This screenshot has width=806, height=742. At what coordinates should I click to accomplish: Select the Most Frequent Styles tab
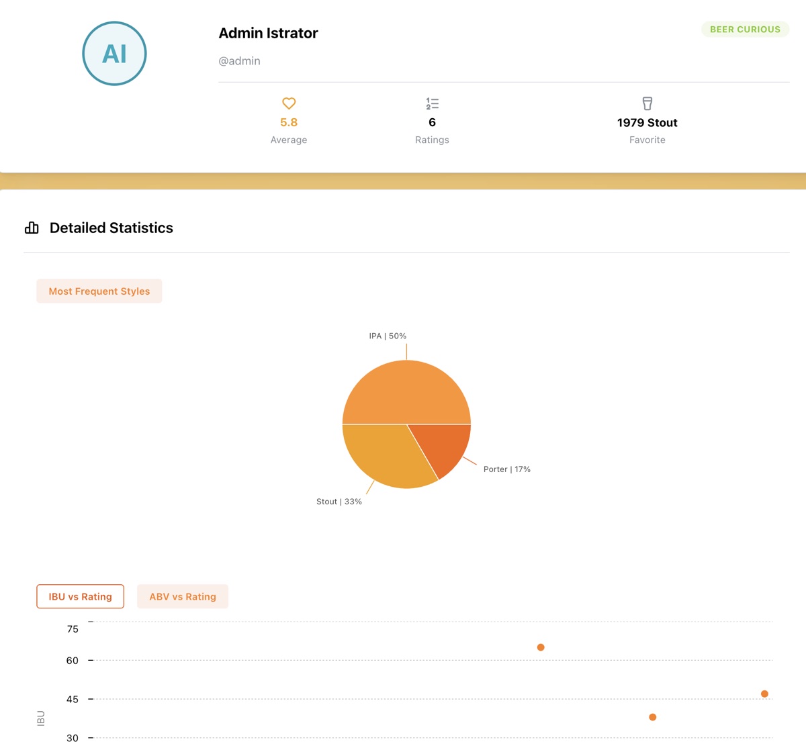click(x=99, y=291)
